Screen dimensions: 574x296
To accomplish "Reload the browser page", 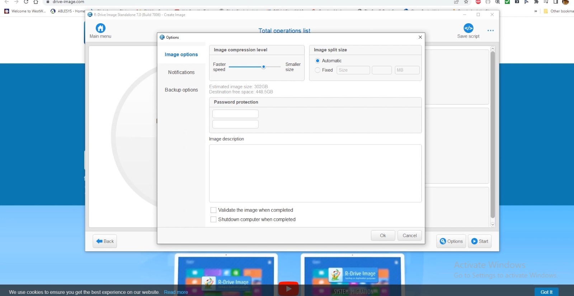I will tap(26, 2).
